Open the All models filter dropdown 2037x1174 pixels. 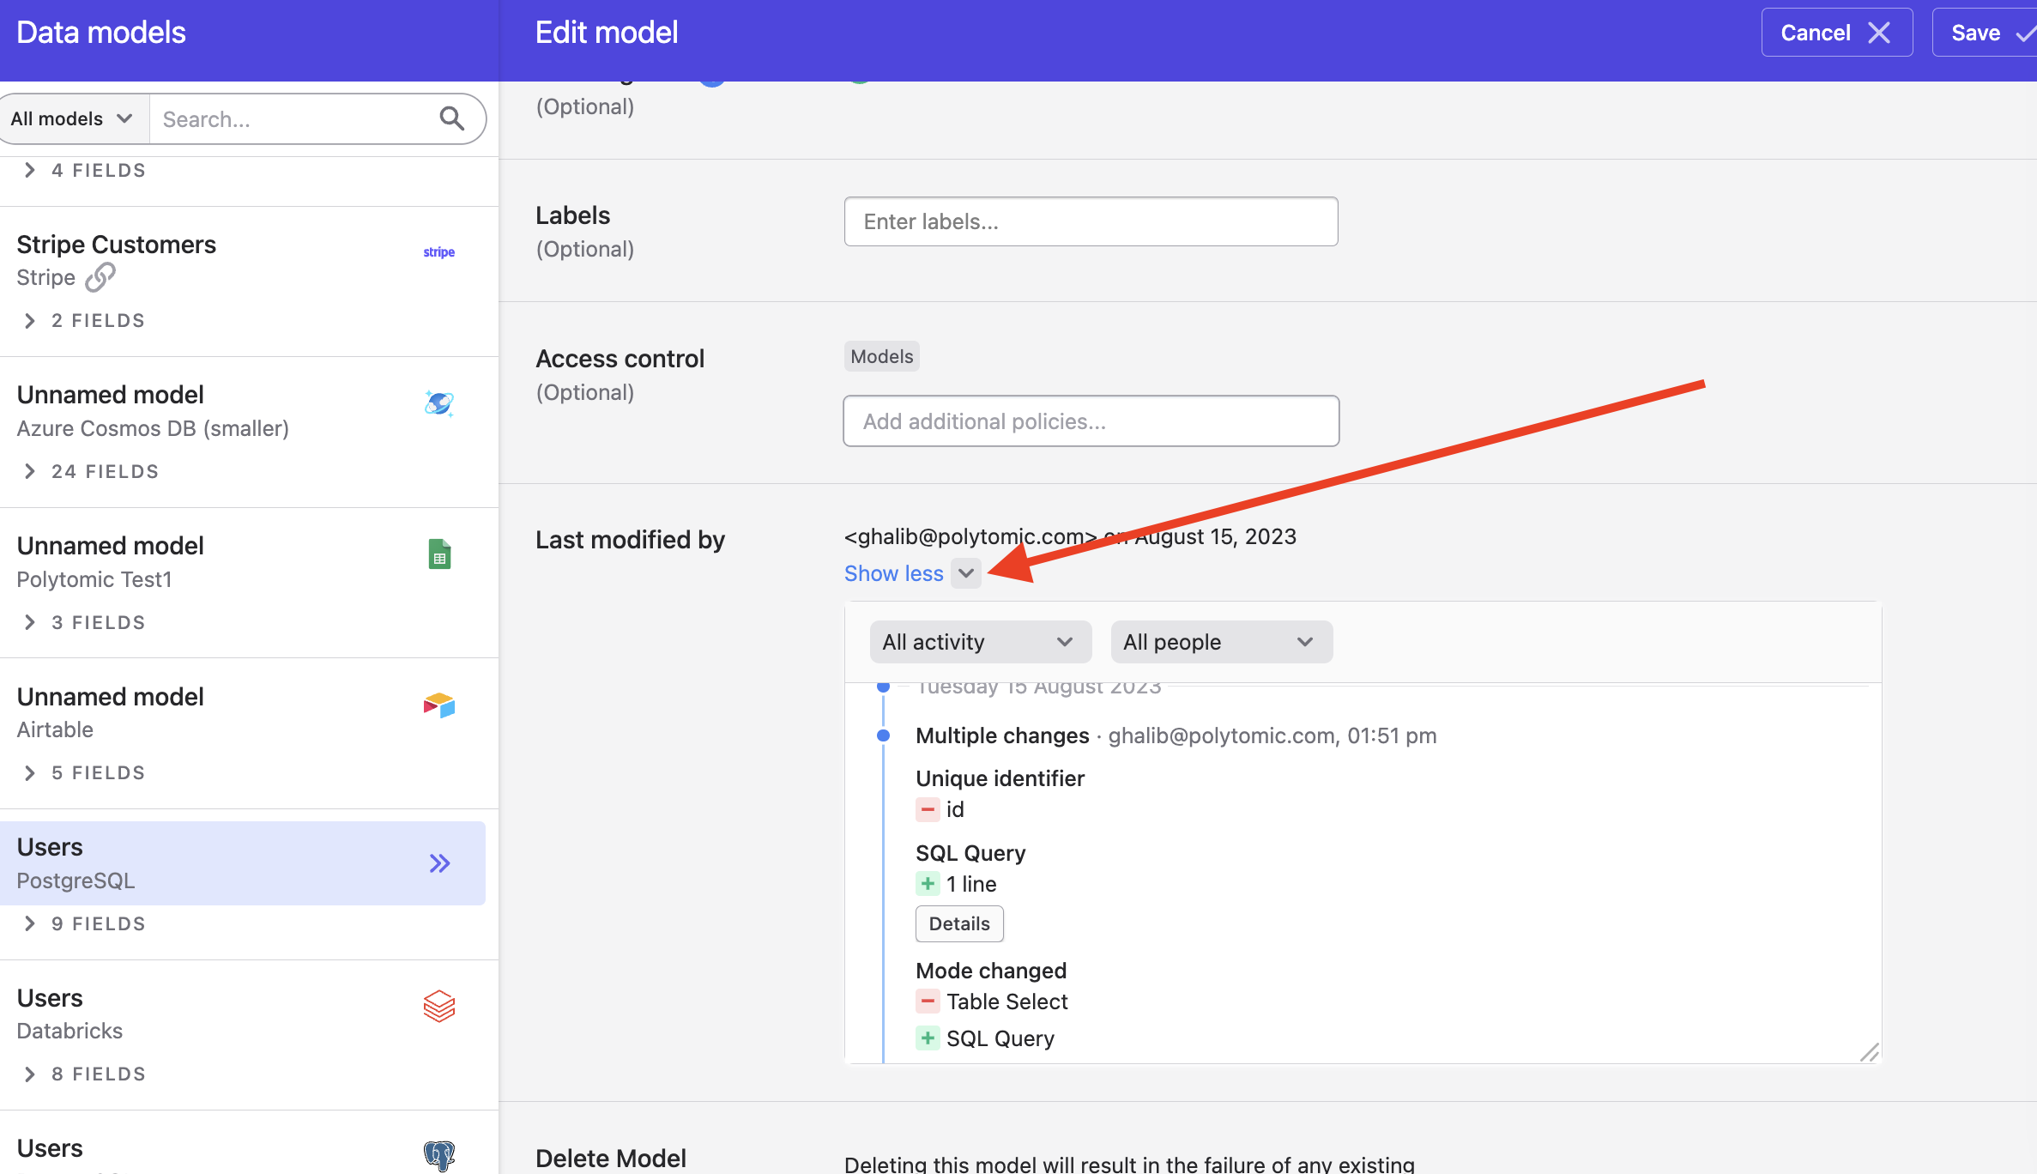[x=72, y=118]
